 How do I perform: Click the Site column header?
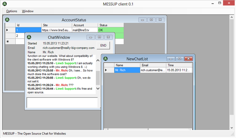point(57,25)
